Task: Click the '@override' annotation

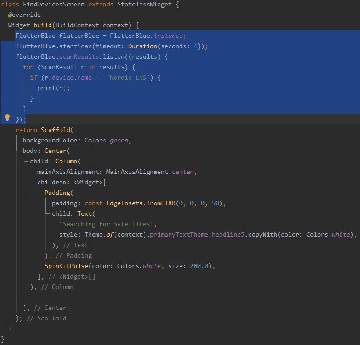Action: (x=25, y=15)
